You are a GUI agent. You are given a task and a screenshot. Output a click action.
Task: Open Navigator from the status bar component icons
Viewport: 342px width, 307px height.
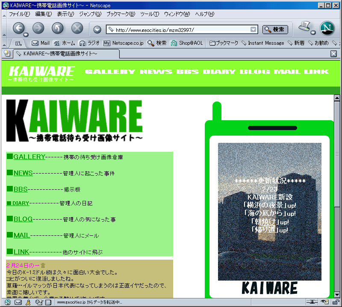pyautogui.click(x=8, y=302)
